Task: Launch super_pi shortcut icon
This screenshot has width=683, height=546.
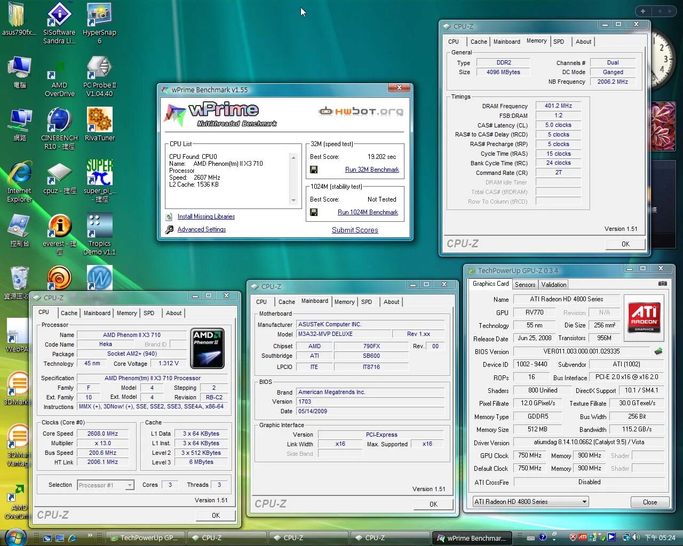Action: [99, 181]
